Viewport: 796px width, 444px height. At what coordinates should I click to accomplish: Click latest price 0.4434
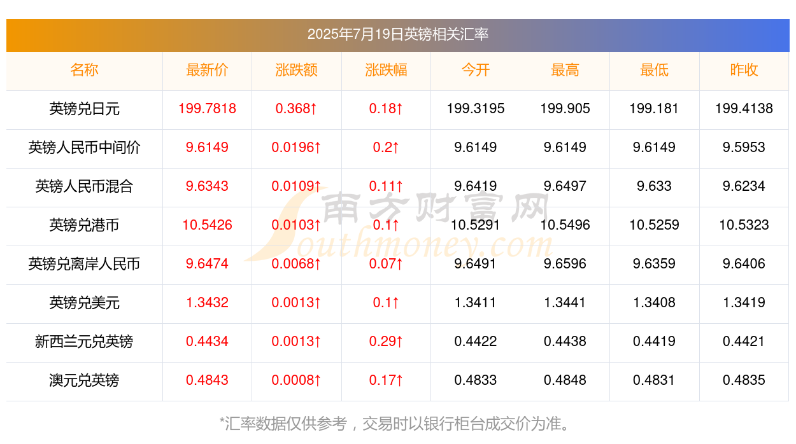(207, 342)
